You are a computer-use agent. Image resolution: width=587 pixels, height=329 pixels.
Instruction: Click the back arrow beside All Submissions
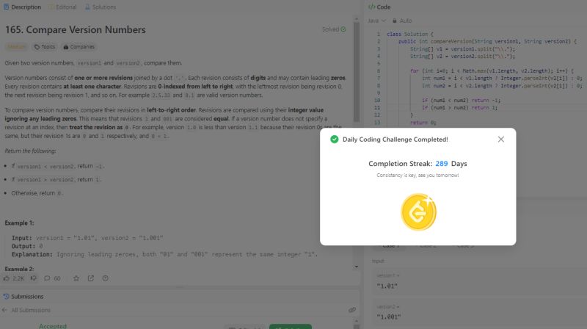pos(4,310)
